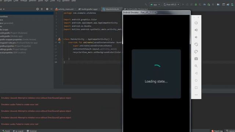Click the Stop square icon in toolbar
The height and width of the screenshot is (132, 235).
213,4
